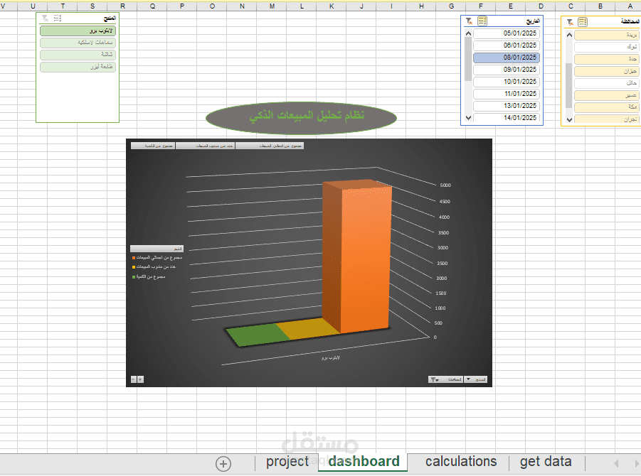Select the date 10/01/2025 in the date slicer

coord(506,81)
